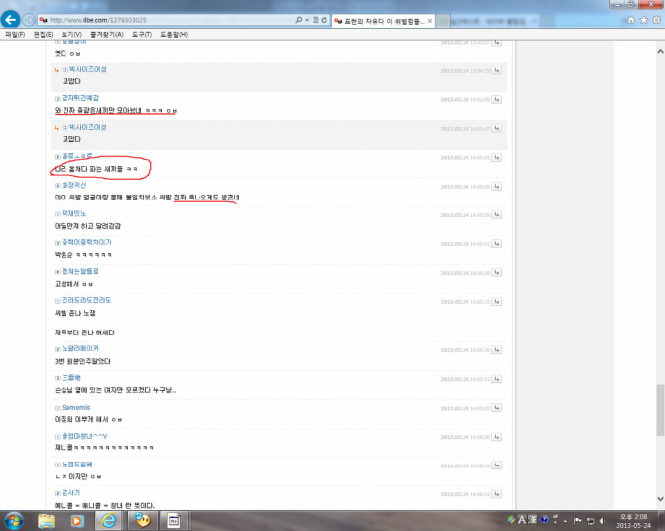Click reply icon on 노알라메이커 comment row
Screen dimensions: 665x531
[497, 350]
